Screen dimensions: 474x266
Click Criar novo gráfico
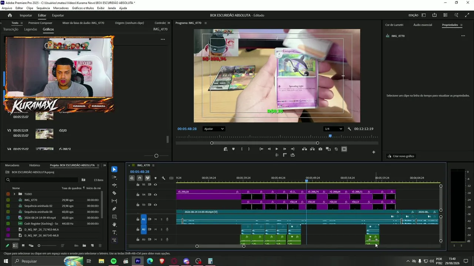(400, 156)
